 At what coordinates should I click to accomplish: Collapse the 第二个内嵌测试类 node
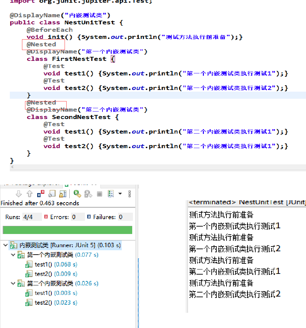click(13, 283)
